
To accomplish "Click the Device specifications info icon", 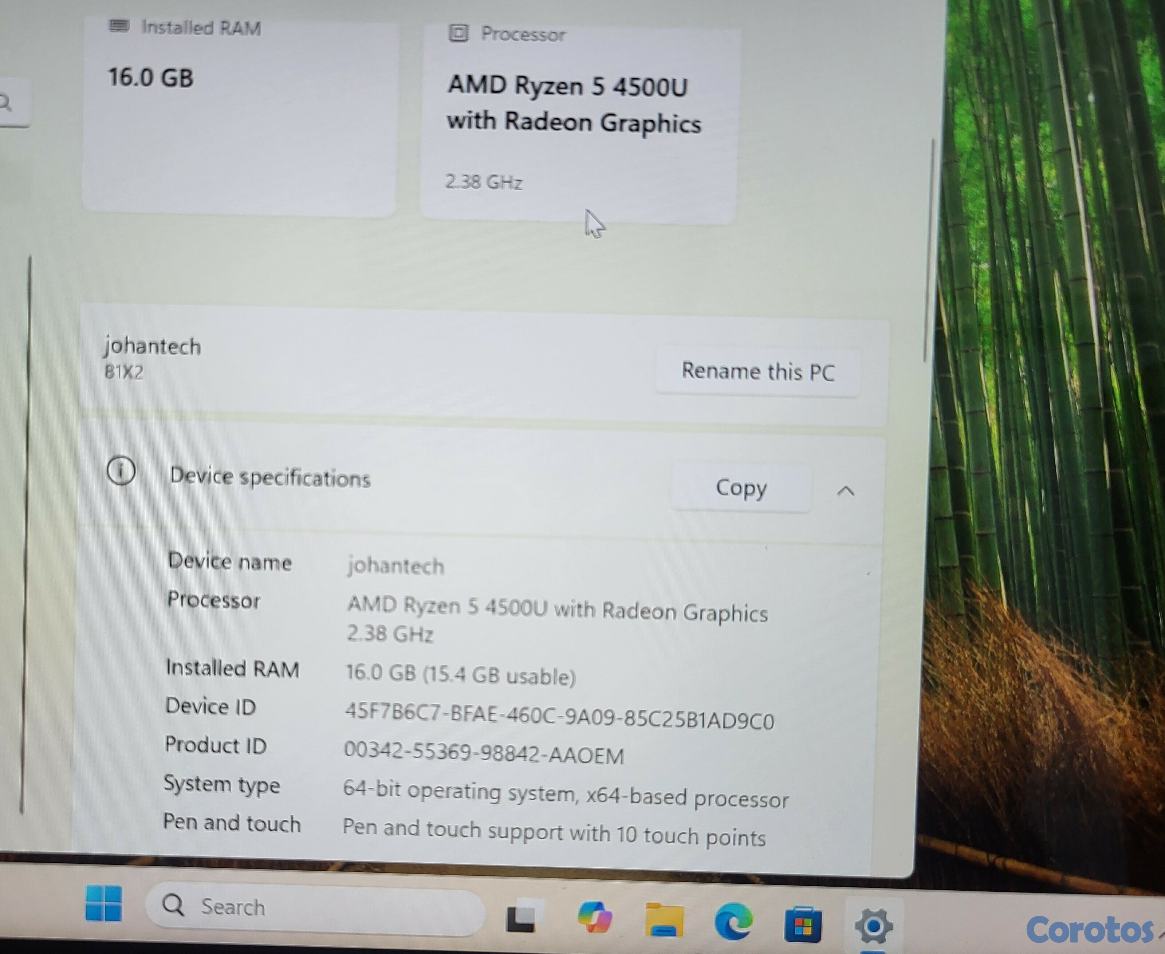I will click(121, 470).
